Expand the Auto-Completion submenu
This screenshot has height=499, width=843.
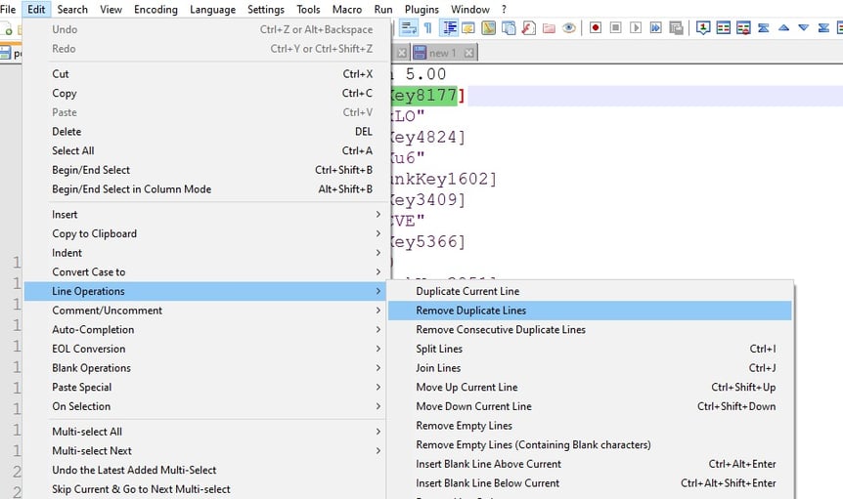coord(205,330)
